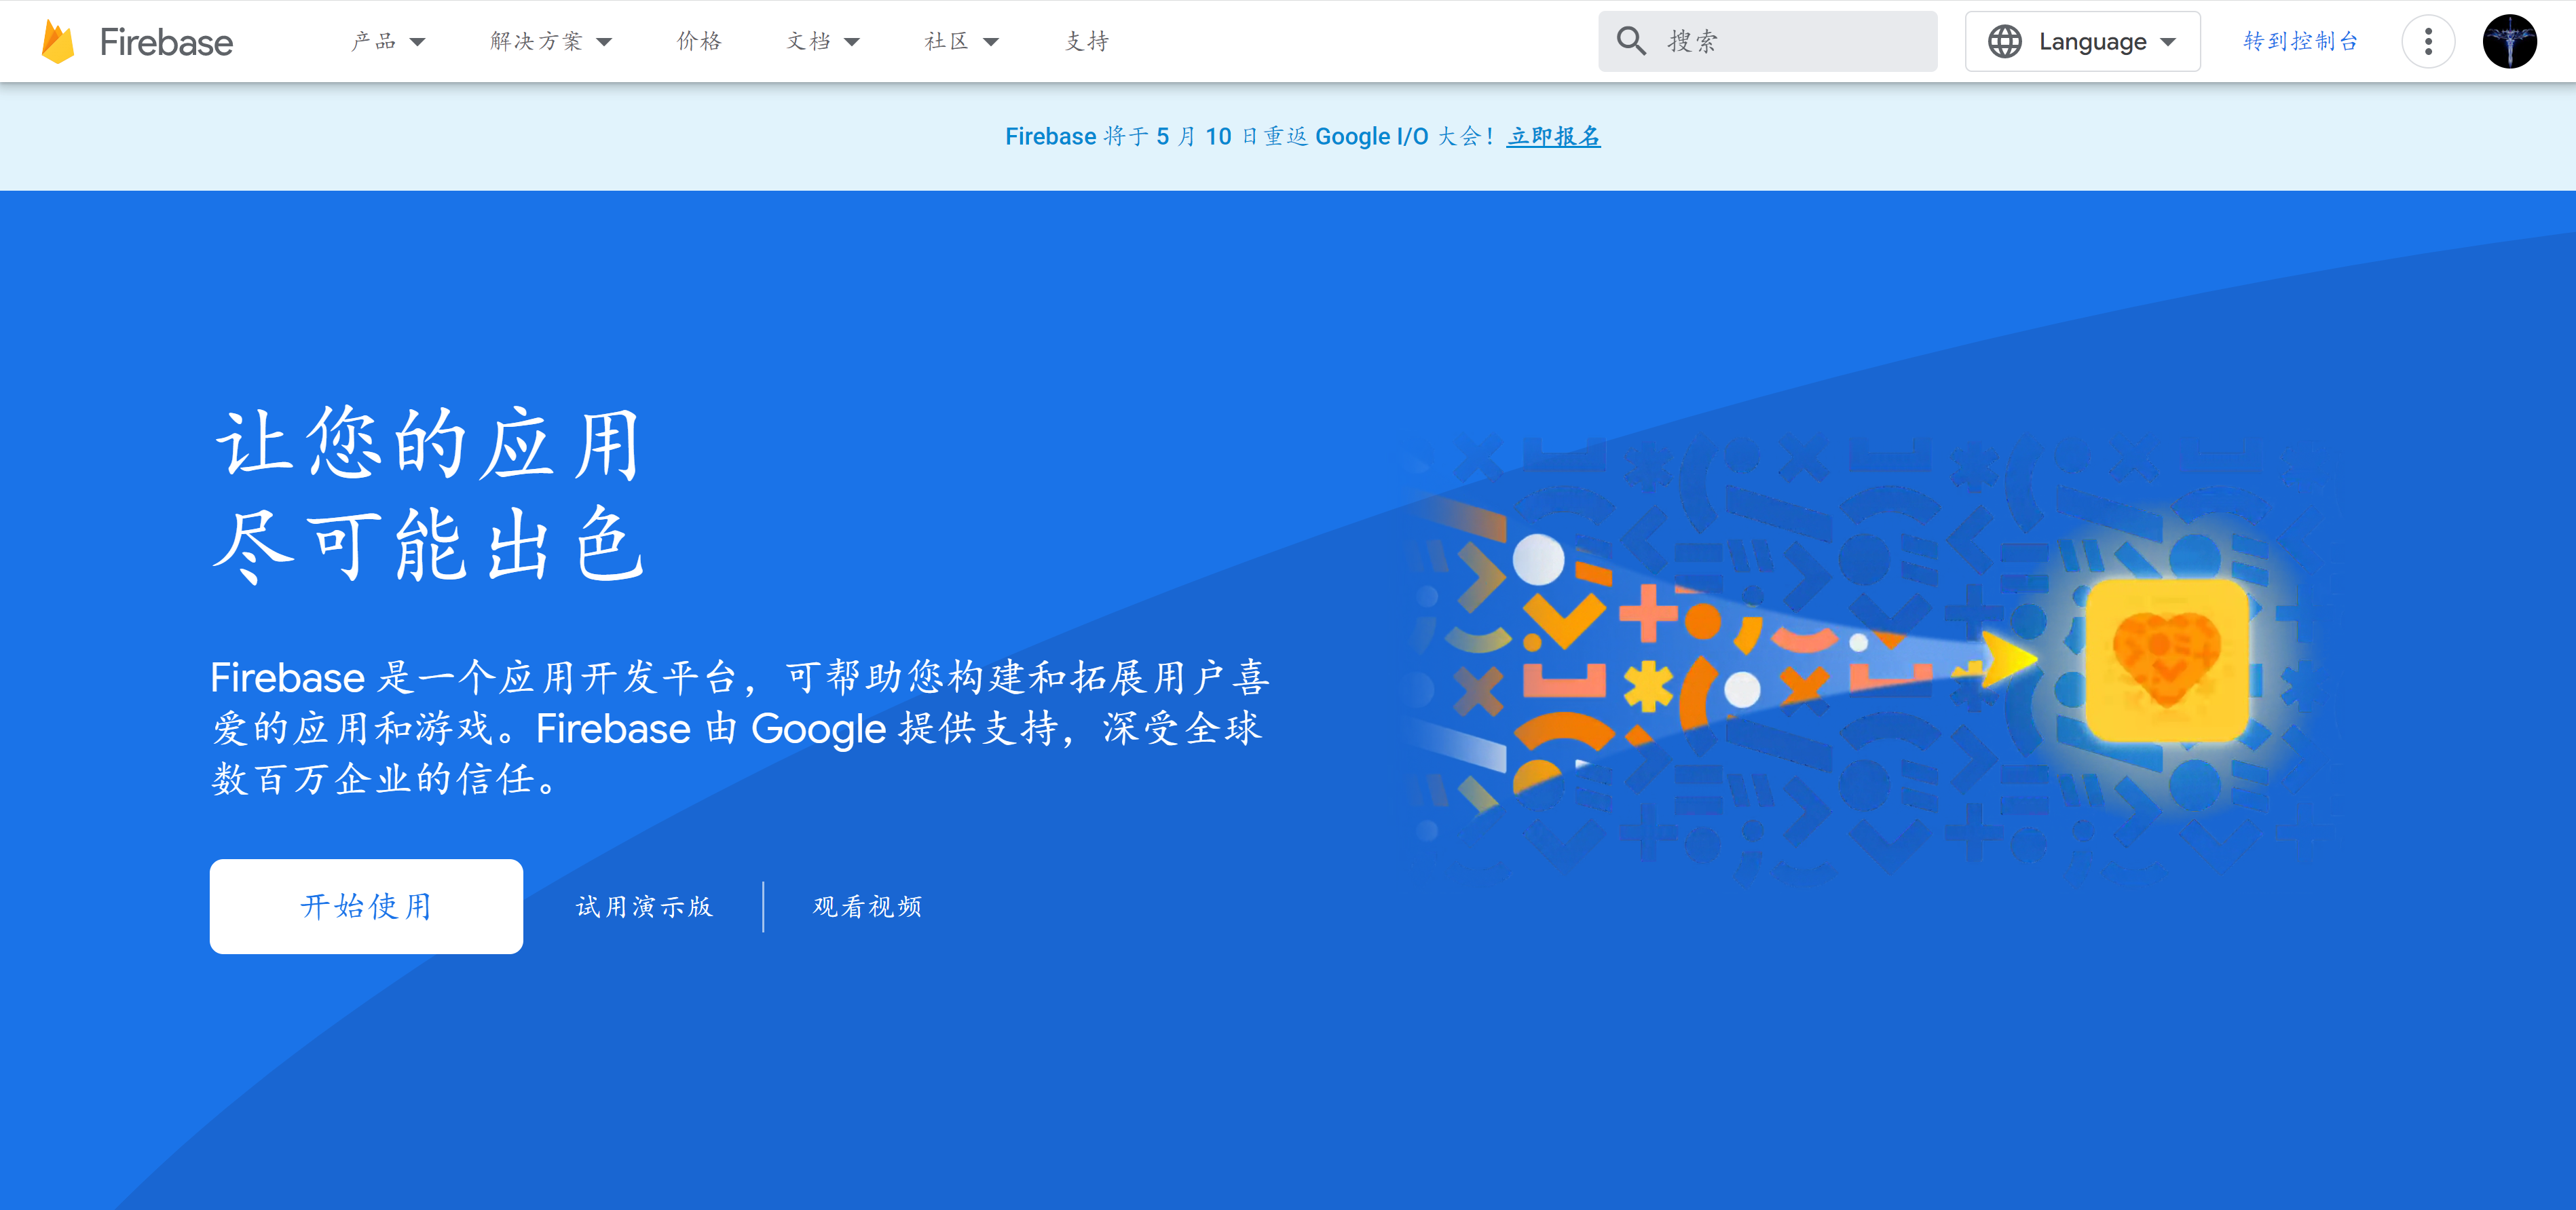
Task: Click the 开始使用 get started button
Action: coord(366,906)
